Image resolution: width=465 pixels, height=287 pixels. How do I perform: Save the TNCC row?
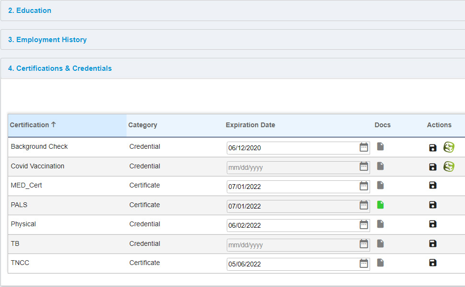point(433,263)
